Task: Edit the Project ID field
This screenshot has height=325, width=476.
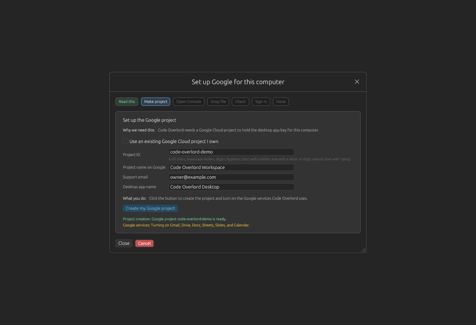Action: (232, 152)
